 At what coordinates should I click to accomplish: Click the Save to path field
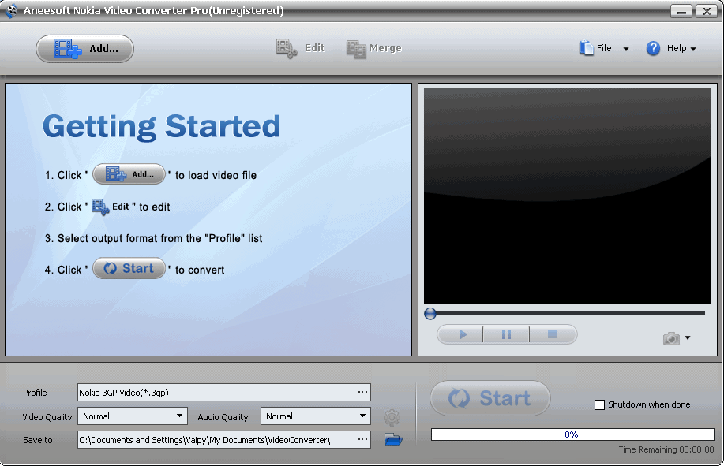[213, 439]
